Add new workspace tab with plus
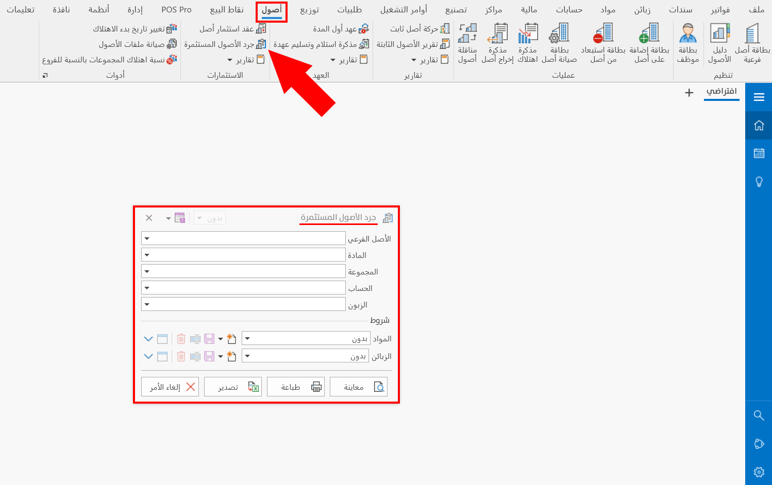772x485 pixels. point(689,93)
